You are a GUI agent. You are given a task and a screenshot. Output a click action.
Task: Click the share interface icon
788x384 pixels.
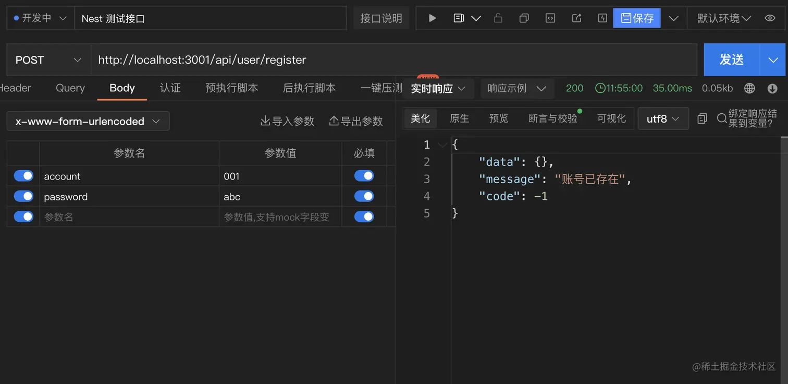coord(576,18)
